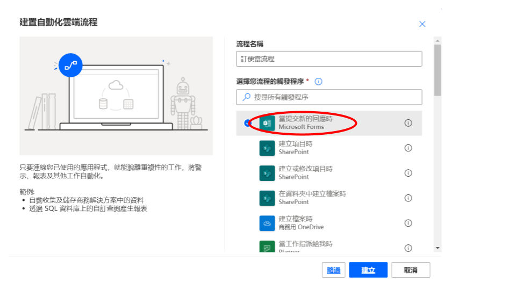Click the scrollbar down arrow

point(438,248)
